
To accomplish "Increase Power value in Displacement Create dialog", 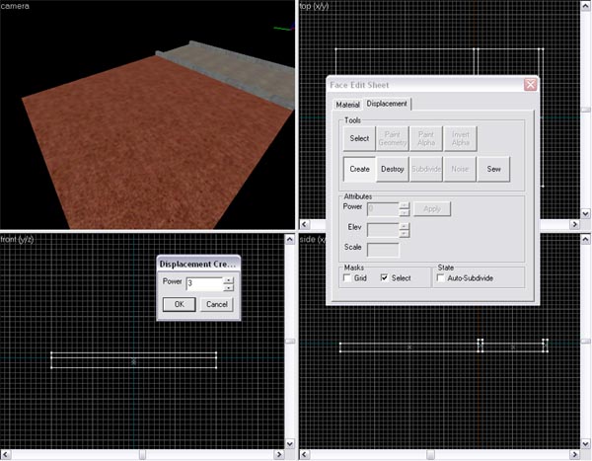I will click(229, 279).
